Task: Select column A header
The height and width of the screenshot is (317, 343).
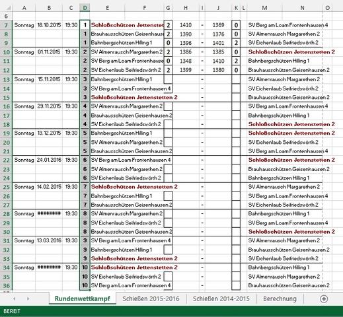Action: coord(24,8)
